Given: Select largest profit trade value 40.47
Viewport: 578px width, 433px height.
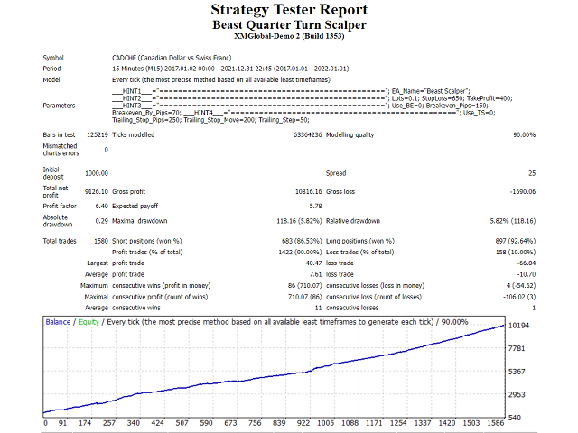Looking at the screenshot, I should 313,263.
